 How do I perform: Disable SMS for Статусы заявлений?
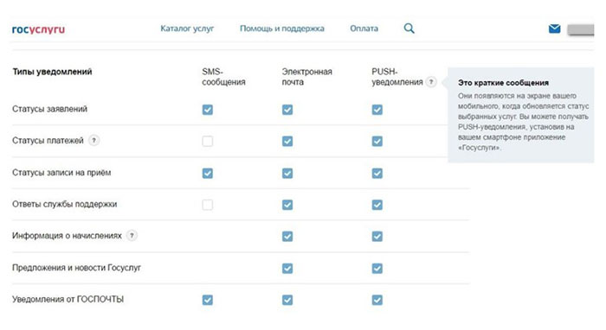coord(208,110)
